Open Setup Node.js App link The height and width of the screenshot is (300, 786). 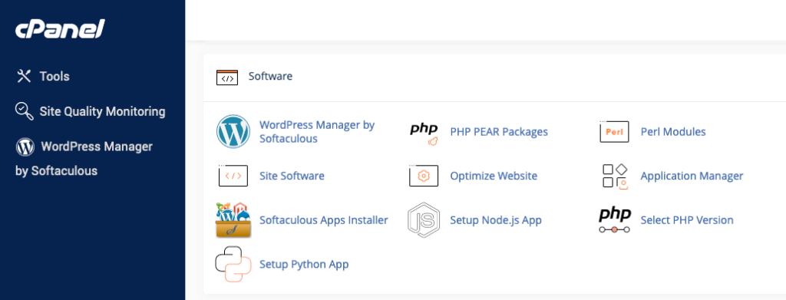(x=496, y=220)
